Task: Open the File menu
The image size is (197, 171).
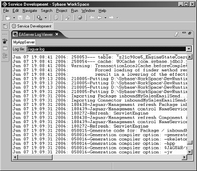Action: (x=6, y=11)
